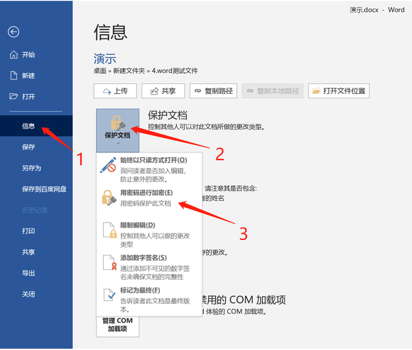
Task: Click the link icon in 复制本地路径
Action: (250, 91)
